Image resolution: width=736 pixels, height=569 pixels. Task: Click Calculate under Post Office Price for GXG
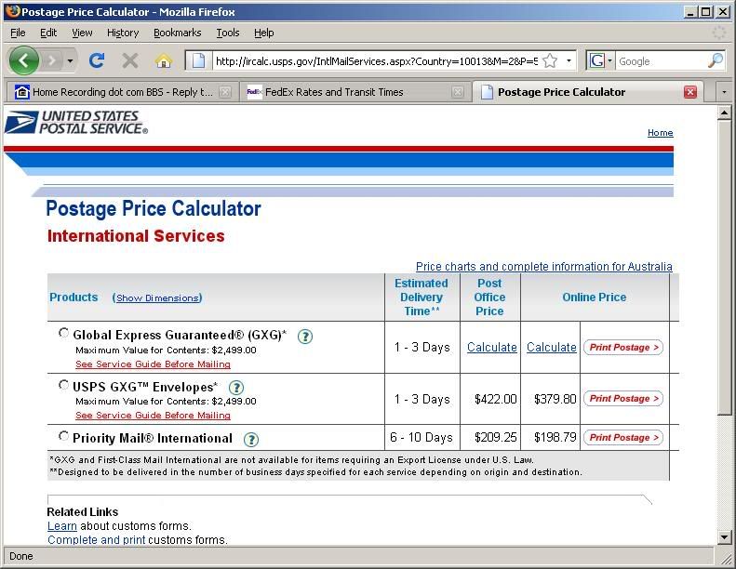pos(491,347)
